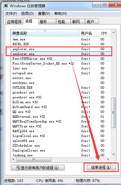Click the vertical scrollbar up arrow
Viewport: 121px width, 185px height.
pos(113,33)
